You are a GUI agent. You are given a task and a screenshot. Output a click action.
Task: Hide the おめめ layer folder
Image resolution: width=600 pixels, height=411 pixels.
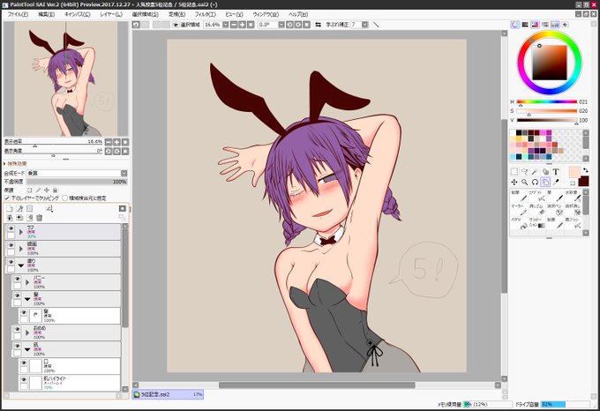coord(18,329)
